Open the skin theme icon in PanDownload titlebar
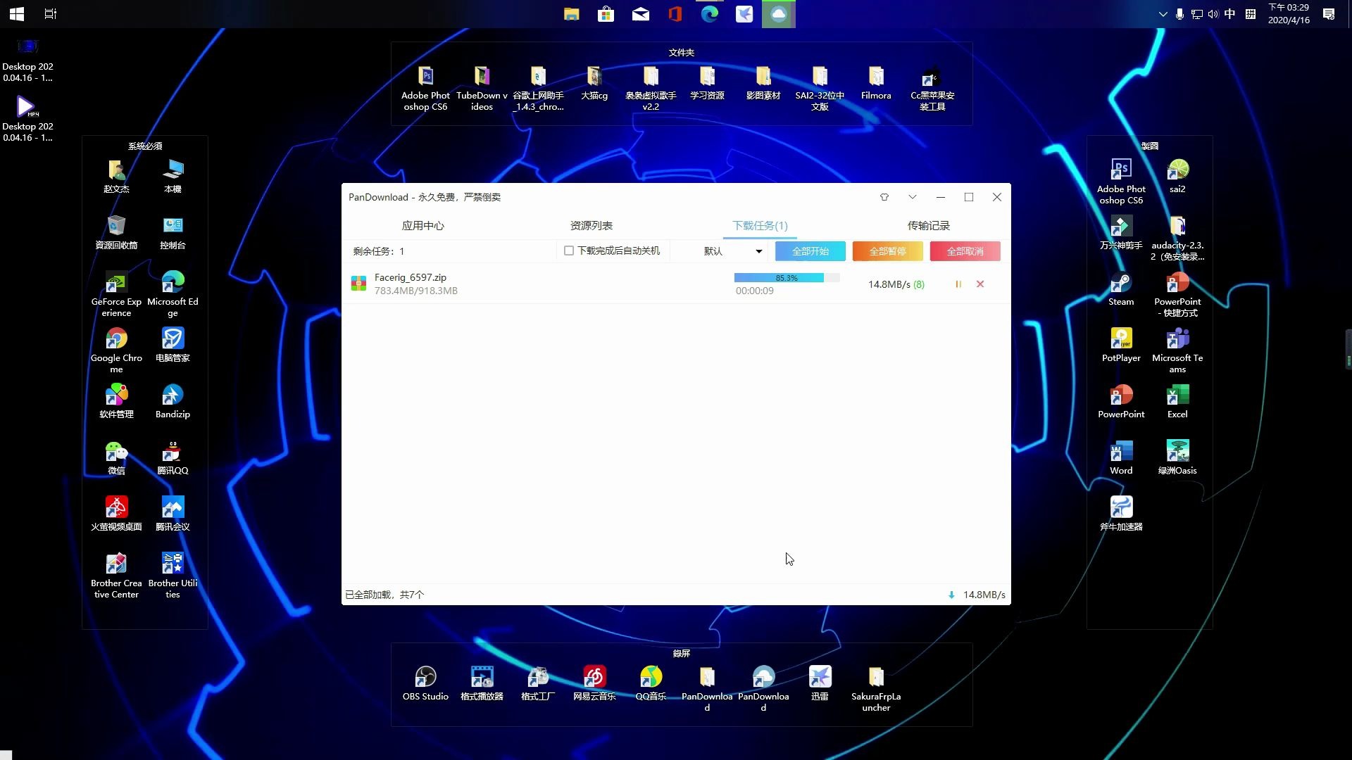This screenshot has height=760, width=1352. (x=884, y=197)
